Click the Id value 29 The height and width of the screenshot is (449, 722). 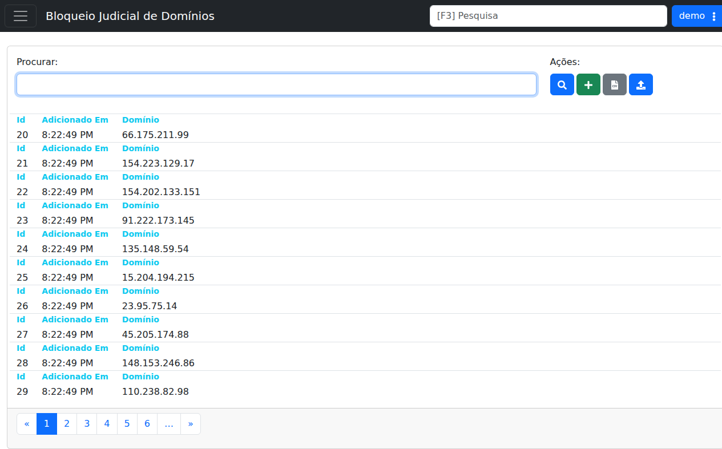(x=22, y=392)
